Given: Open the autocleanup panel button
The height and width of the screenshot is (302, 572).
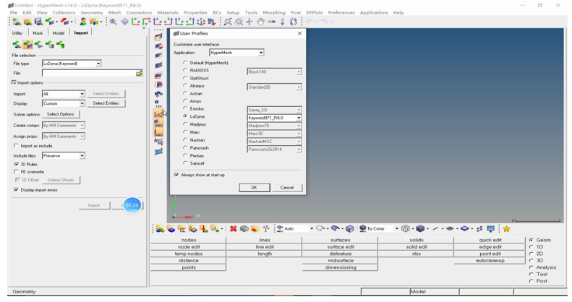Looking at the screenshot, I should click(x=490, y=261).
